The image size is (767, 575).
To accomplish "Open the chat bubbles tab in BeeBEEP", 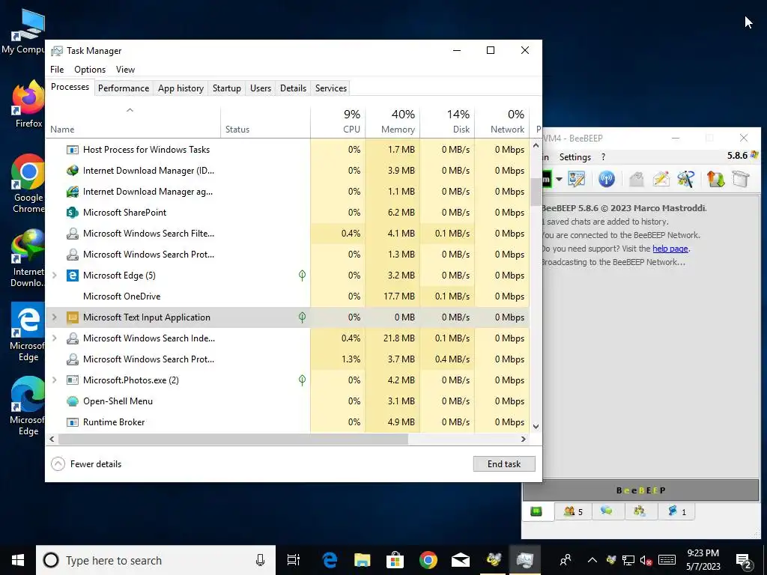I will tap(607, 511).
